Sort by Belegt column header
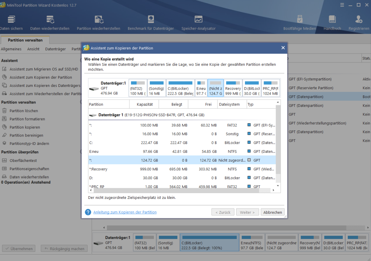371x261 pixels. pos(174,104)
